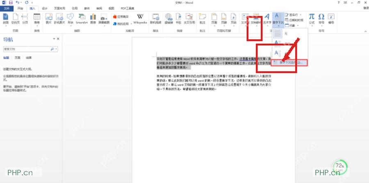Expand the Signature Line (签名行) arrow
Image resolution: width=369 pixels, height=183 pixels.
point(301,15)
